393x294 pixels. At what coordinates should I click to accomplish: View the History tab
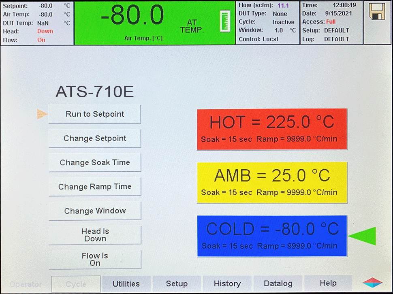[x=227, y=283]
